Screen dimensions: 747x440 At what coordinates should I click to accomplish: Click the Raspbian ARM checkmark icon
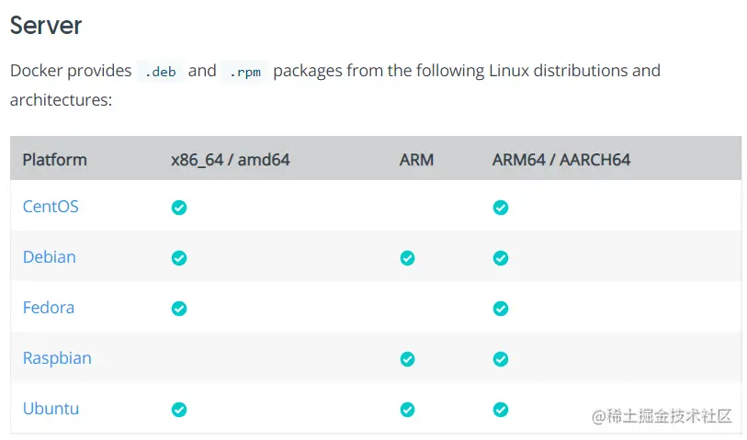click(407, 359)
